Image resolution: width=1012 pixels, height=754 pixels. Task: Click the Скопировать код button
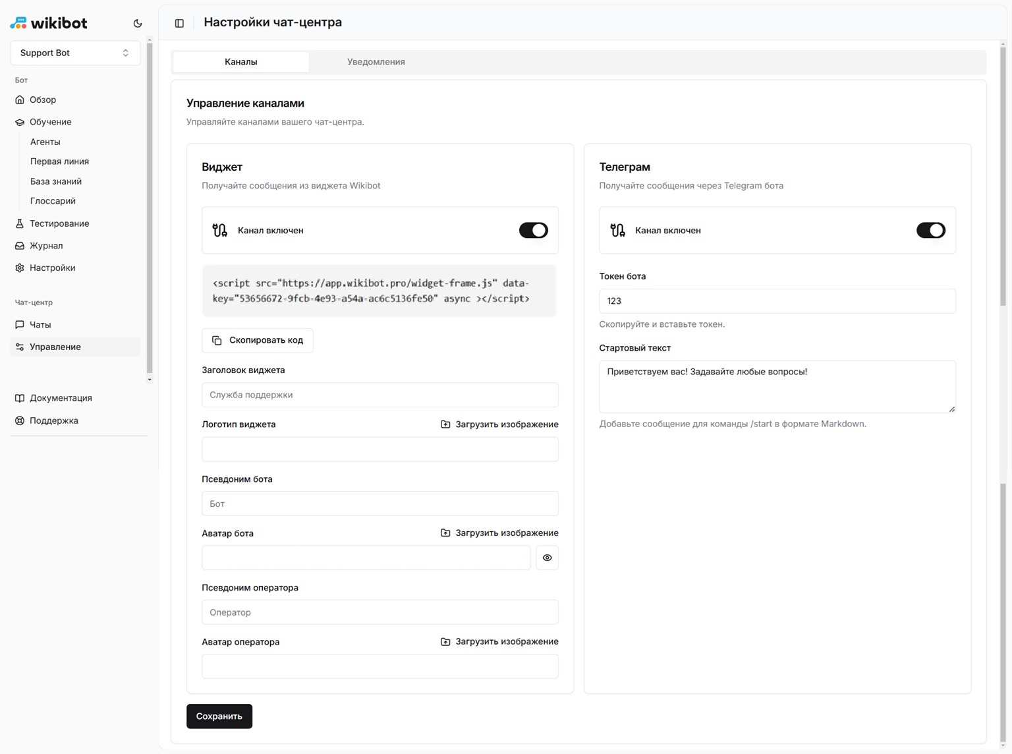coord(258,340)
